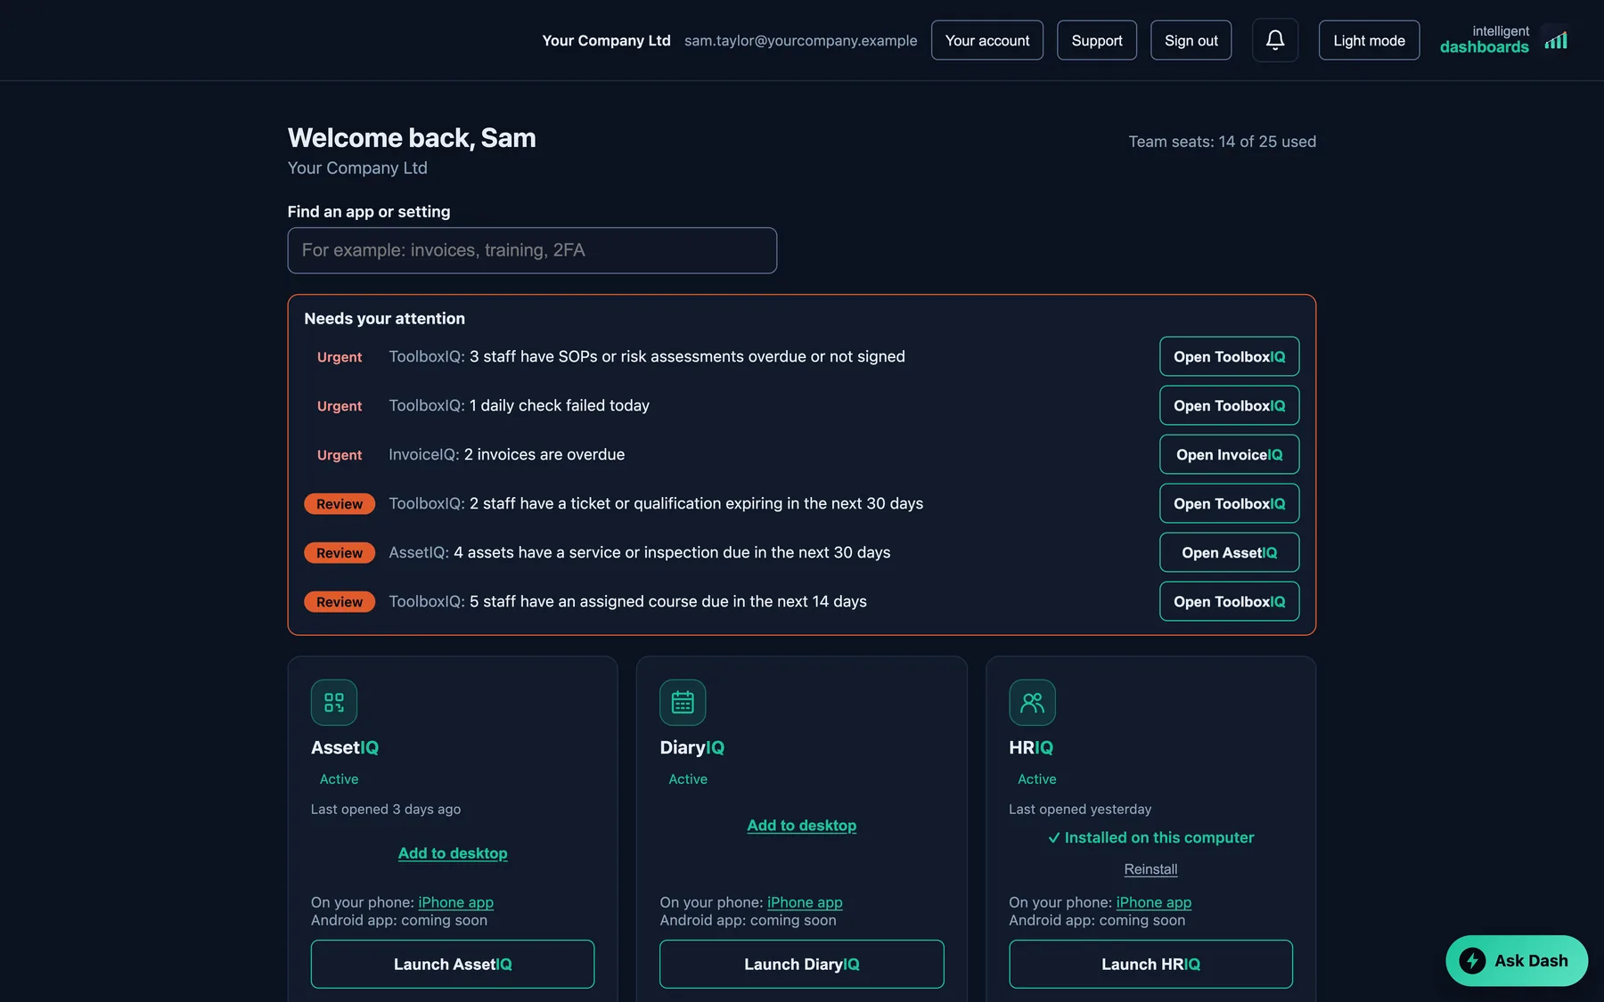Click 'Last opened yesterday' on HRIQ card
This screenshot has width=1604, height=1002.
(1080, 809)
